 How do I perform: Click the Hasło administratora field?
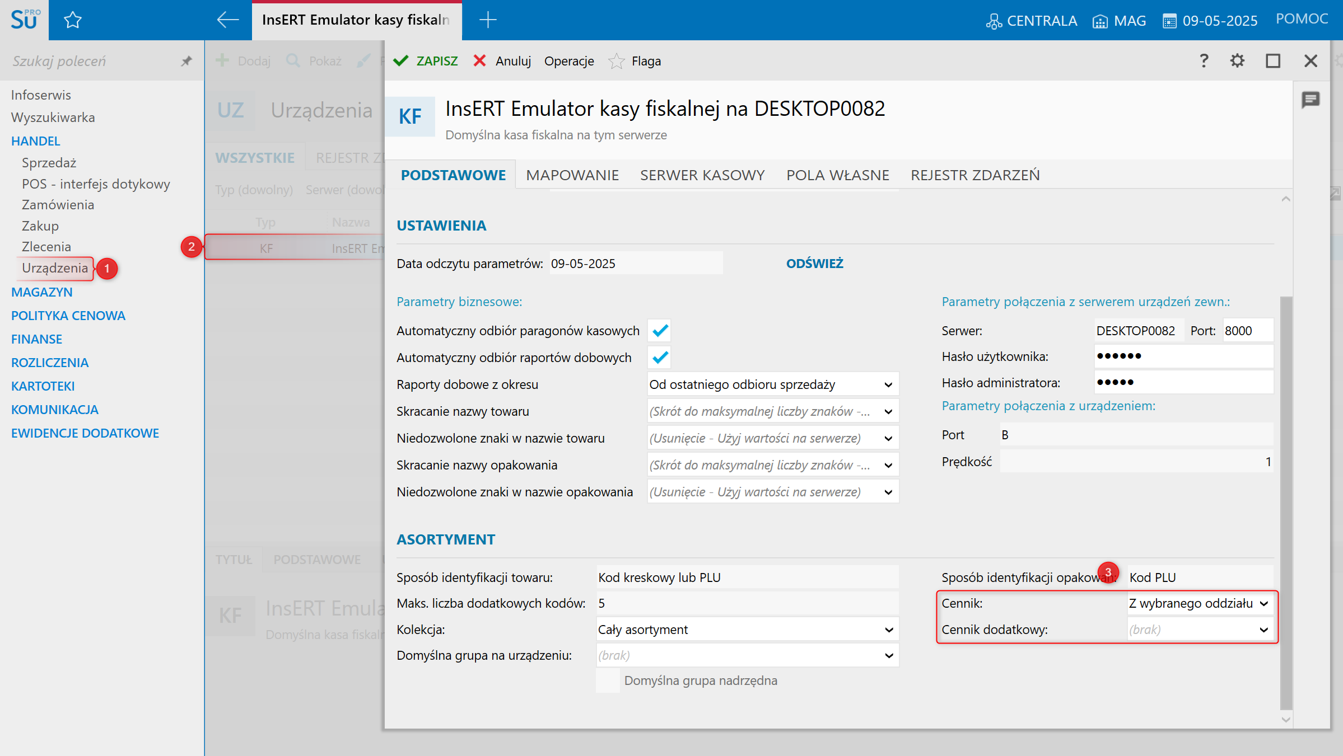click(1184, 383)
